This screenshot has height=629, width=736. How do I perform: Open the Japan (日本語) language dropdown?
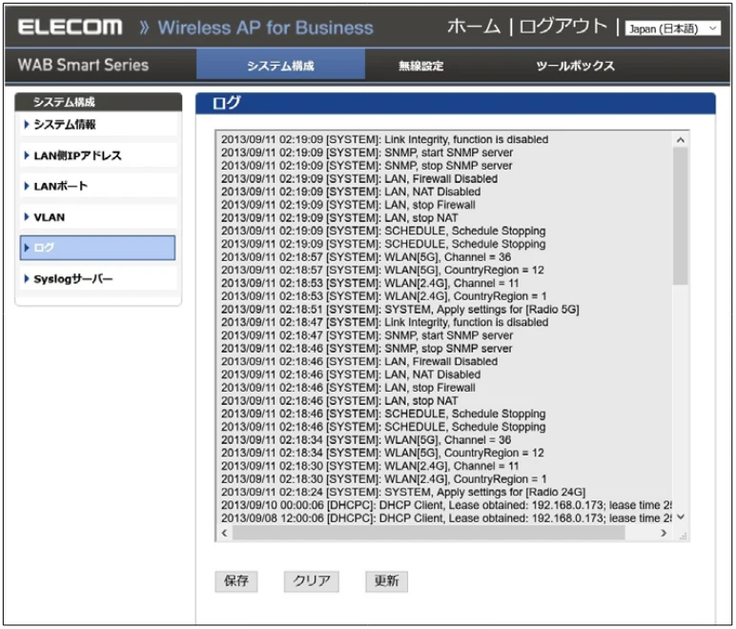tap(673, 29)
